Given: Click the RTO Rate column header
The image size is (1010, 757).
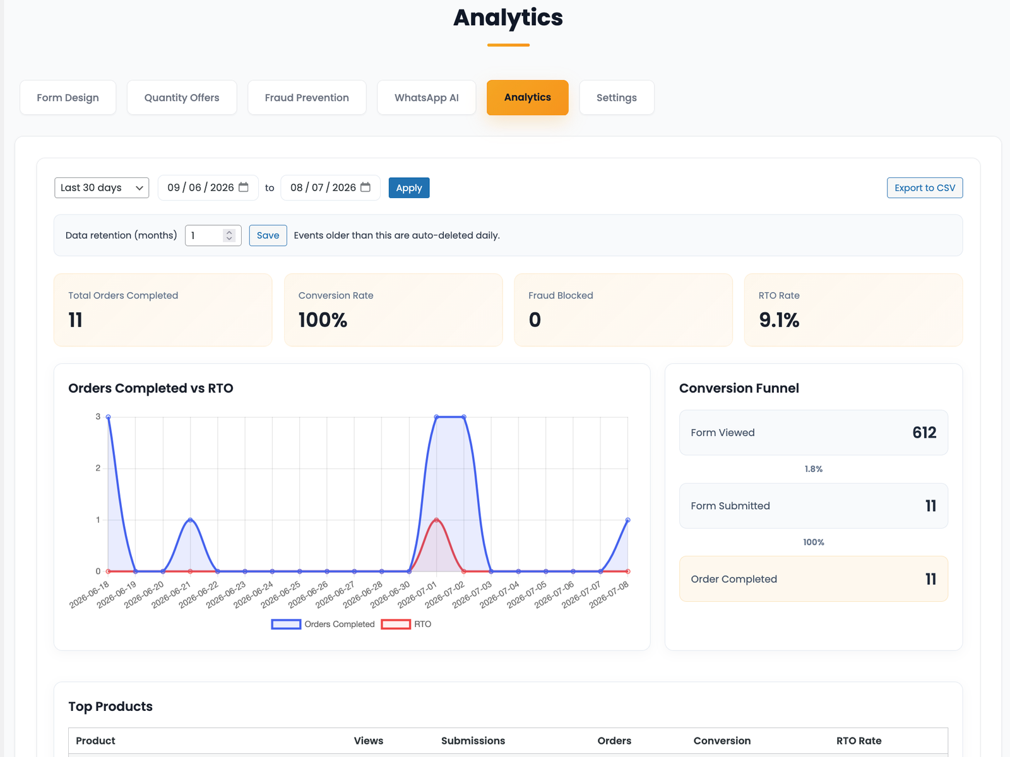Looking at the screenshot, I should coord(859,741).
